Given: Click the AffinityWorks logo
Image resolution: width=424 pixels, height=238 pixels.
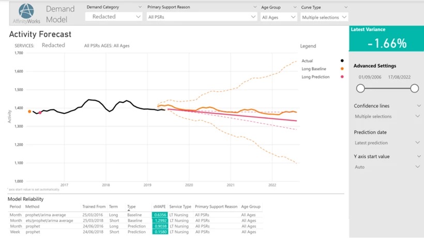Looking at the screenshot, I should pyautogui.click(x=26, y=14).
